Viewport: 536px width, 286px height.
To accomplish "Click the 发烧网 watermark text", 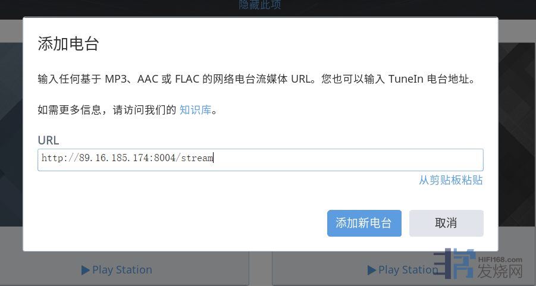I will 500,272.
